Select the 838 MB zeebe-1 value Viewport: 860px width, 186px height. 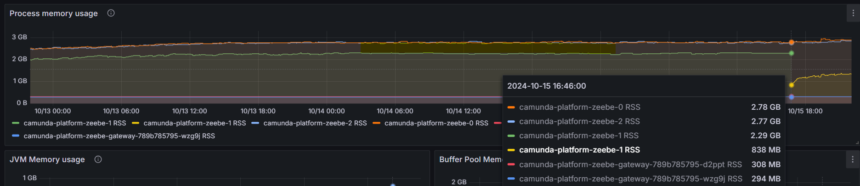click(x=766, y=150)
